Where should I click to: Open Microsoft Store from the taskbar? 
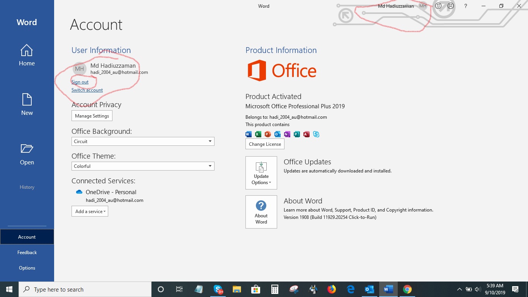click(x=255, y=289)
